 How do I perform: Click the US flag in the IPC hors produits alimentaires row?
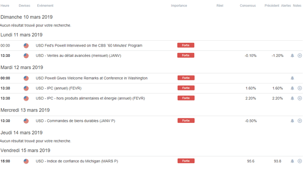click(26, 98)
